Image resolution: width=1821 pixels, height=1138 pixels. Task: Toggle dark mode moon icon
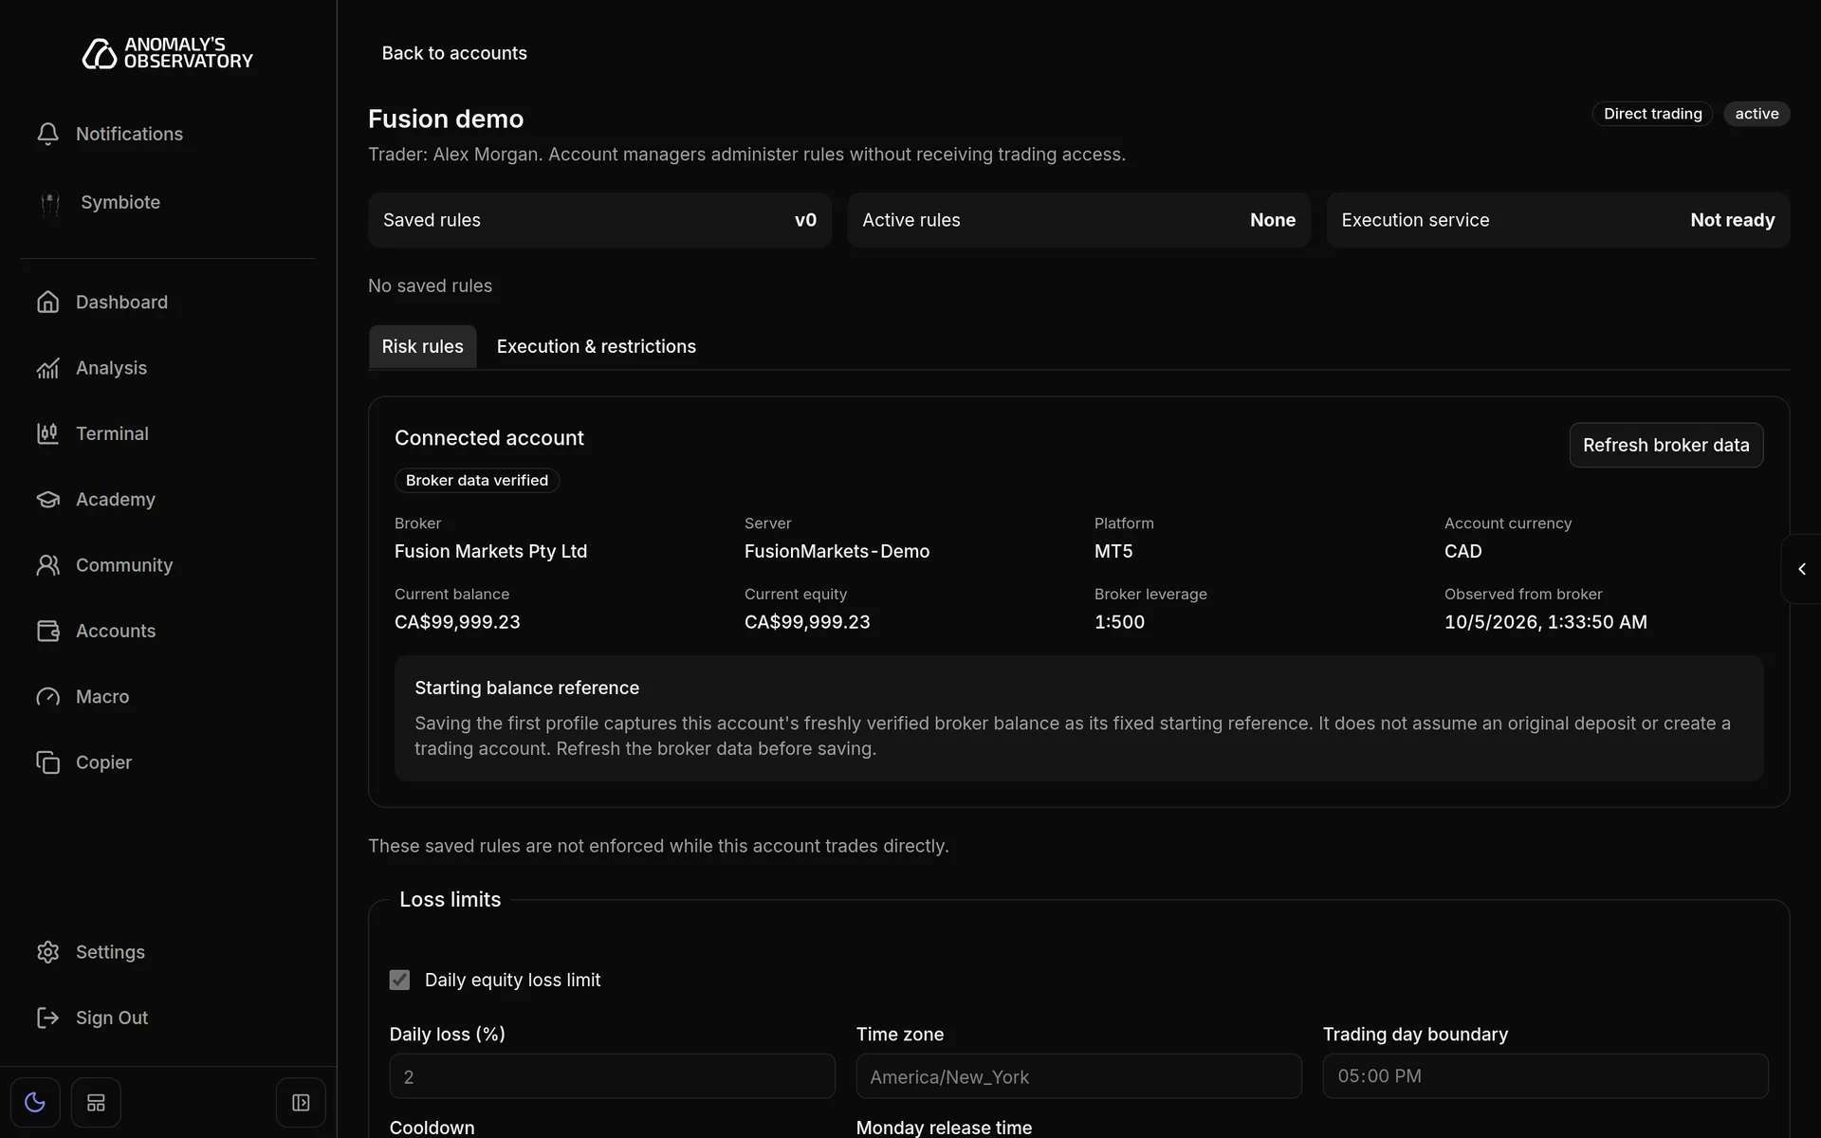(x=35, y=1103)
